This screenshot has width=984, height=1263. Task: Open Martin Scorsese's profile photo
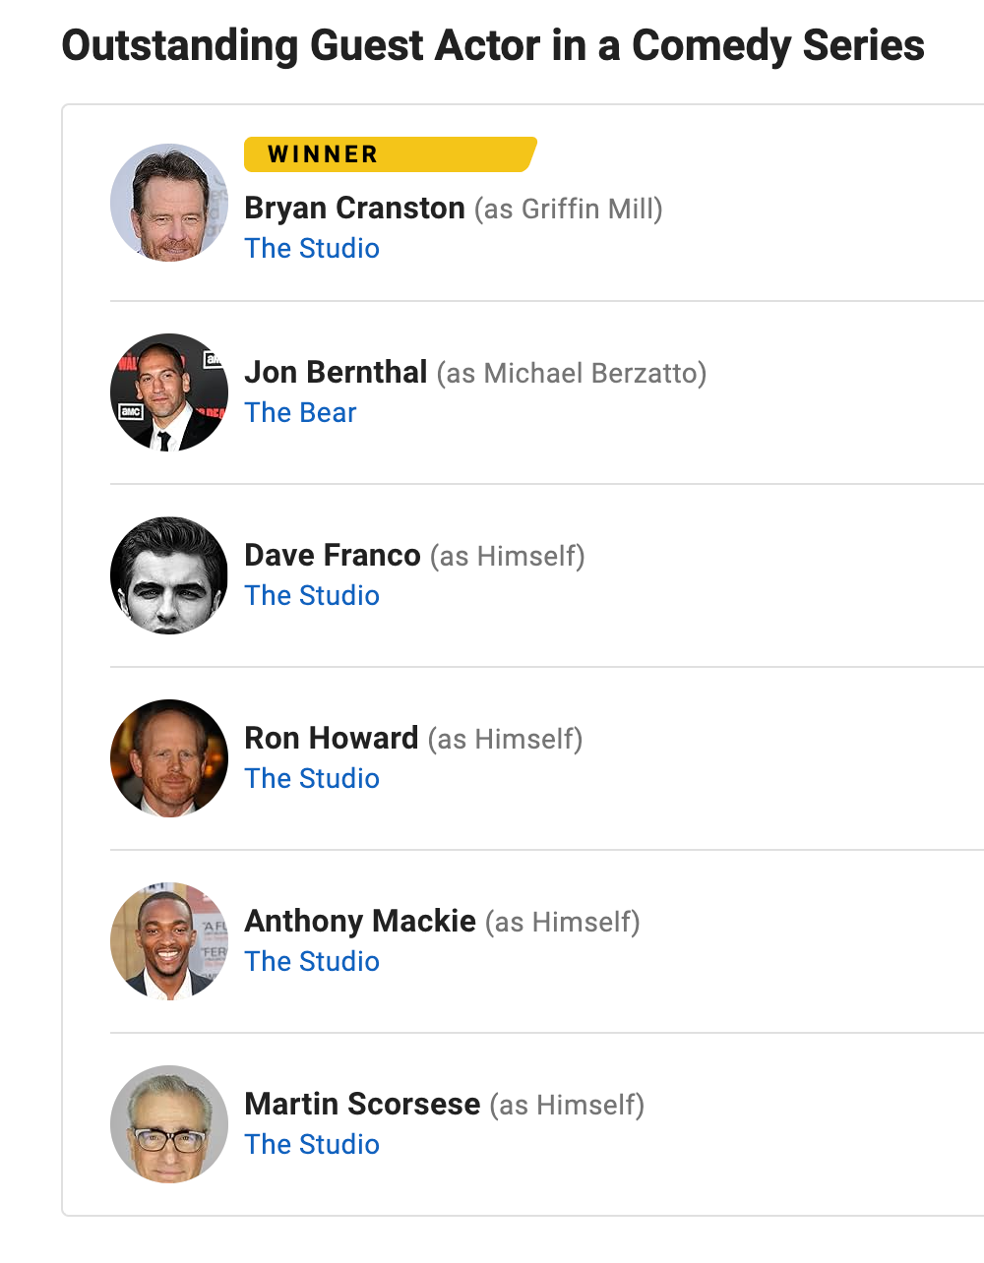coord(169,1124)
